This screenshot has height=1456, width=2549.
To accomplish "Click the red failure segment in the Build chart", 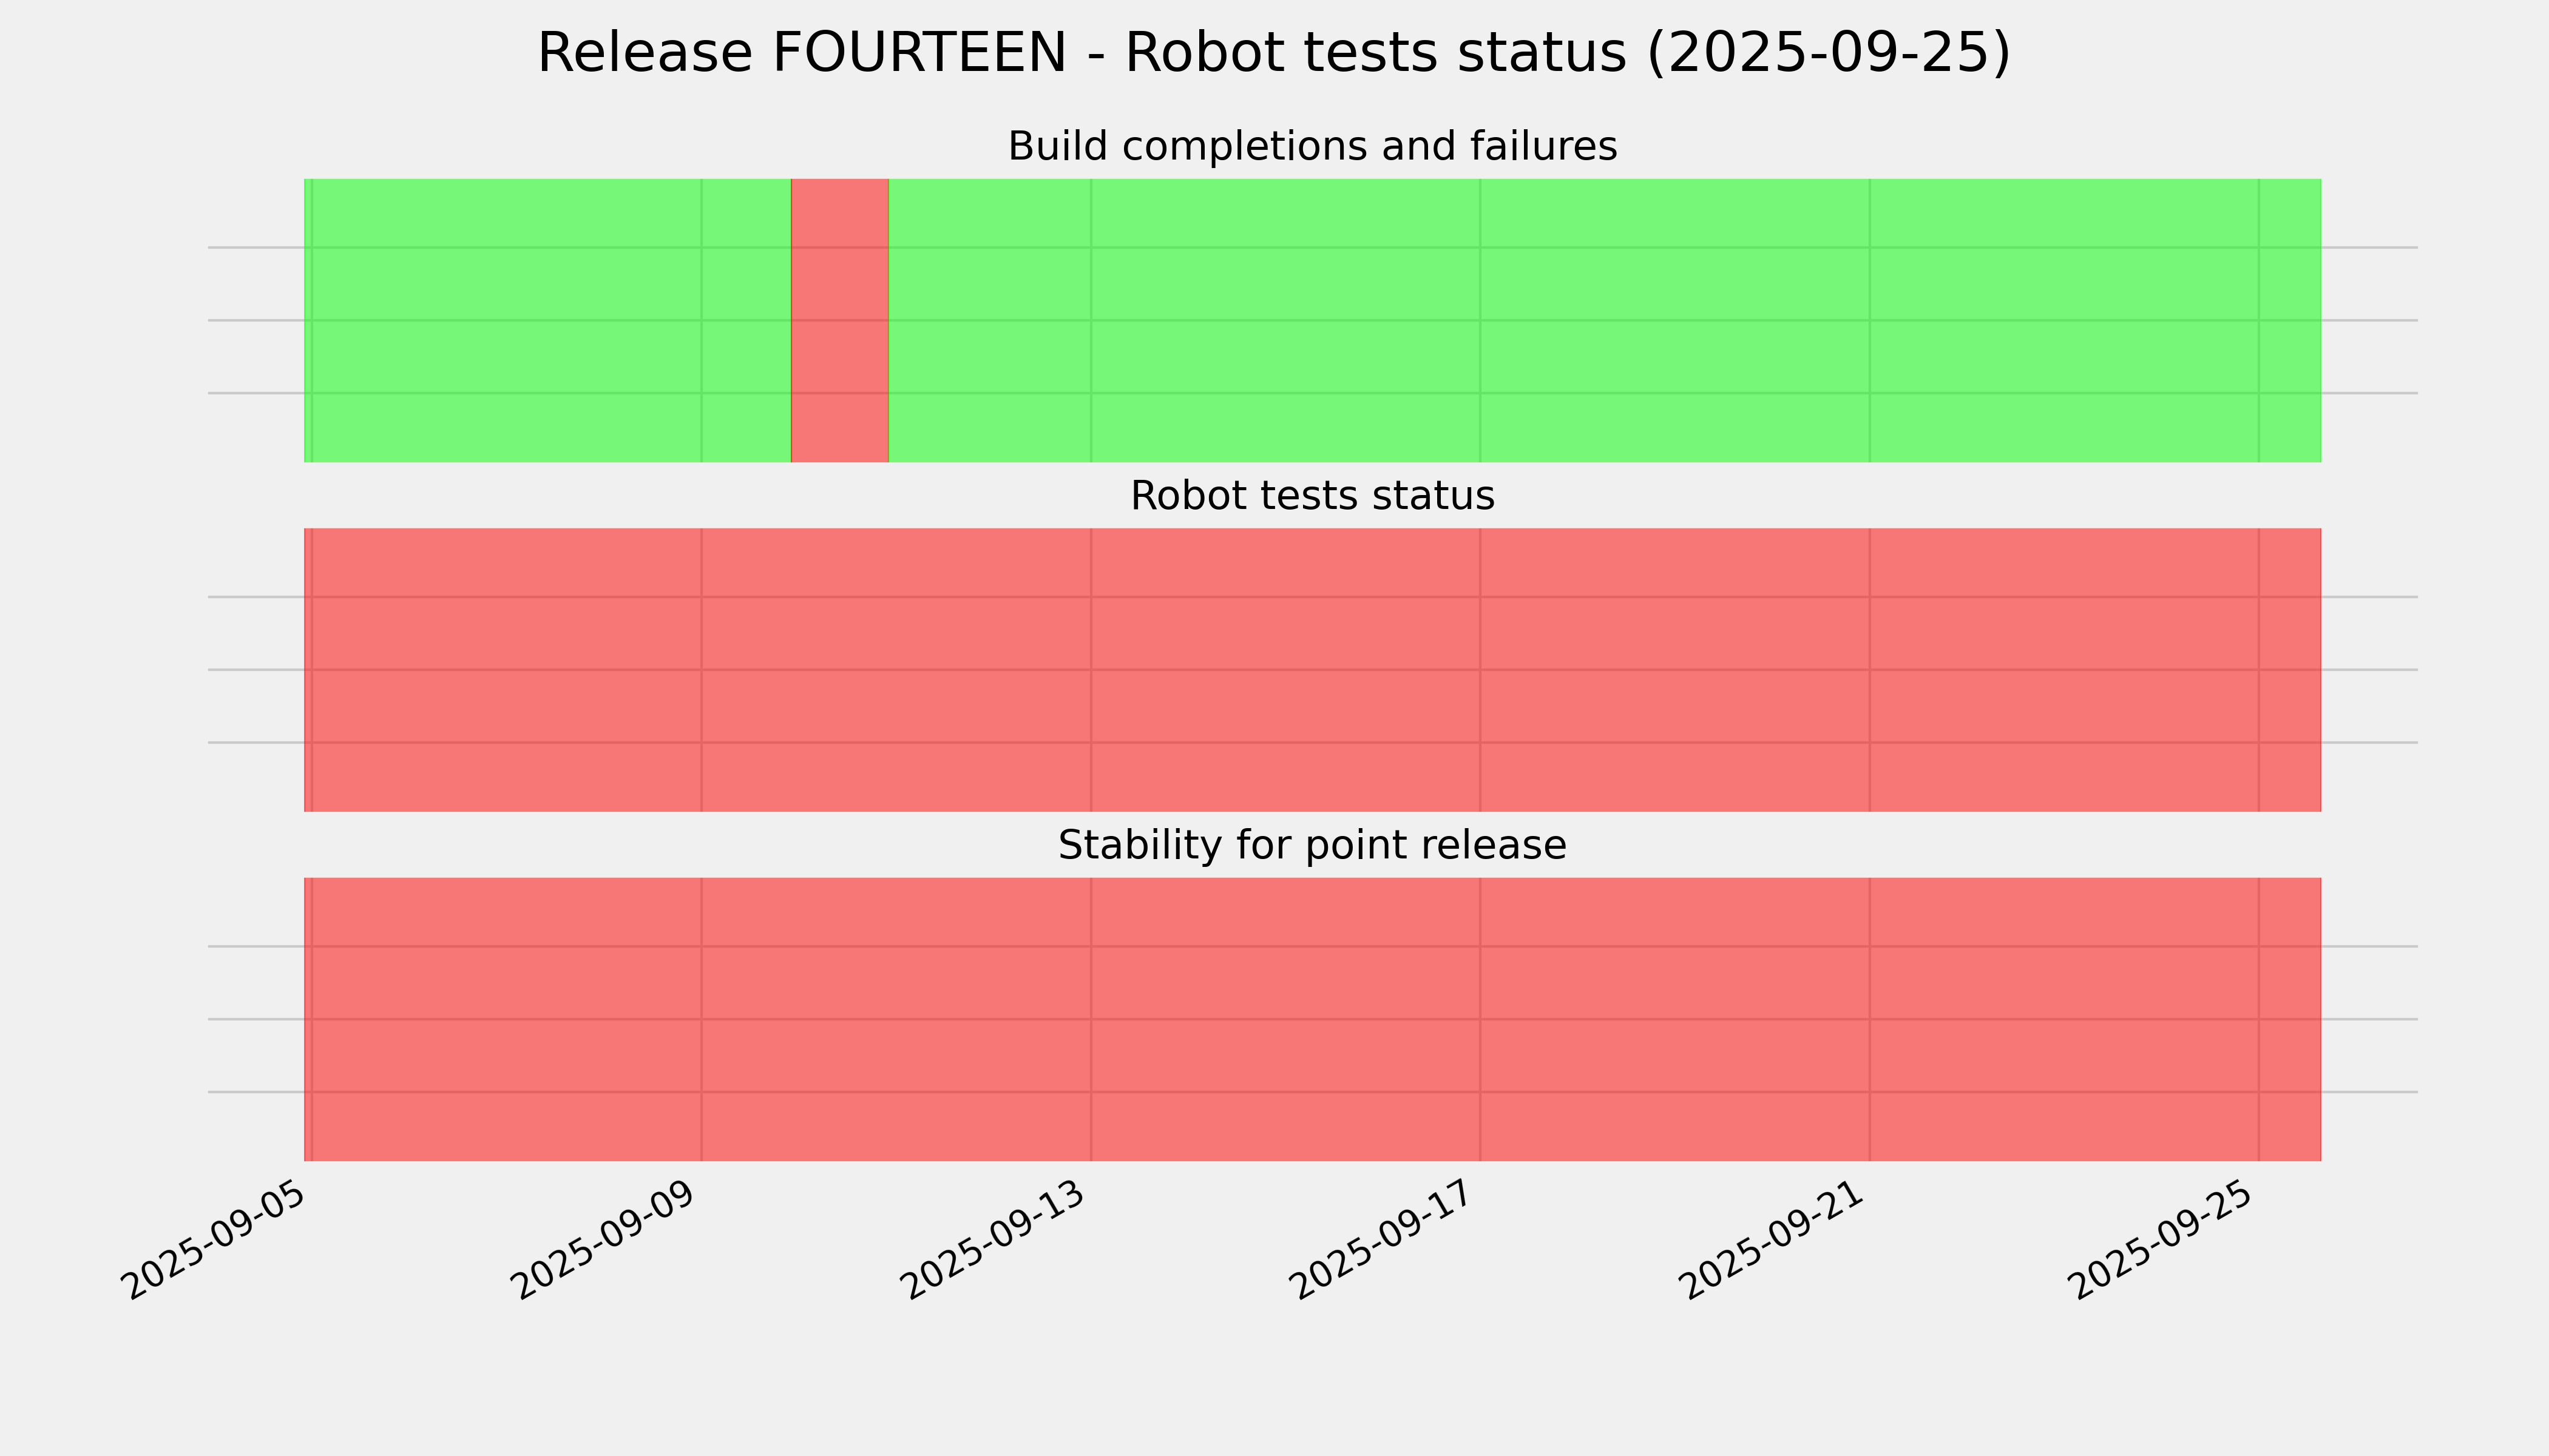I will pyautogui.click(x=839, y=320).
